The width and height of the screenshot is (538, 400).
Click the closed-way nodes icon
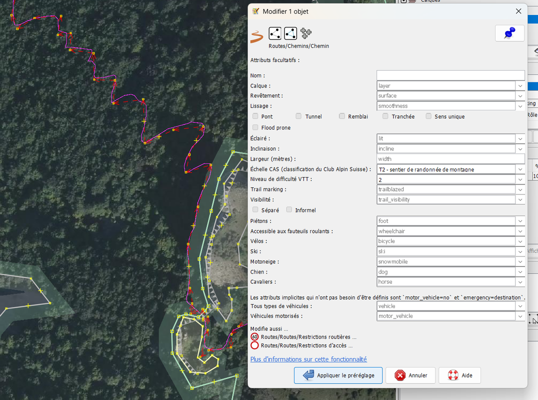290,33
